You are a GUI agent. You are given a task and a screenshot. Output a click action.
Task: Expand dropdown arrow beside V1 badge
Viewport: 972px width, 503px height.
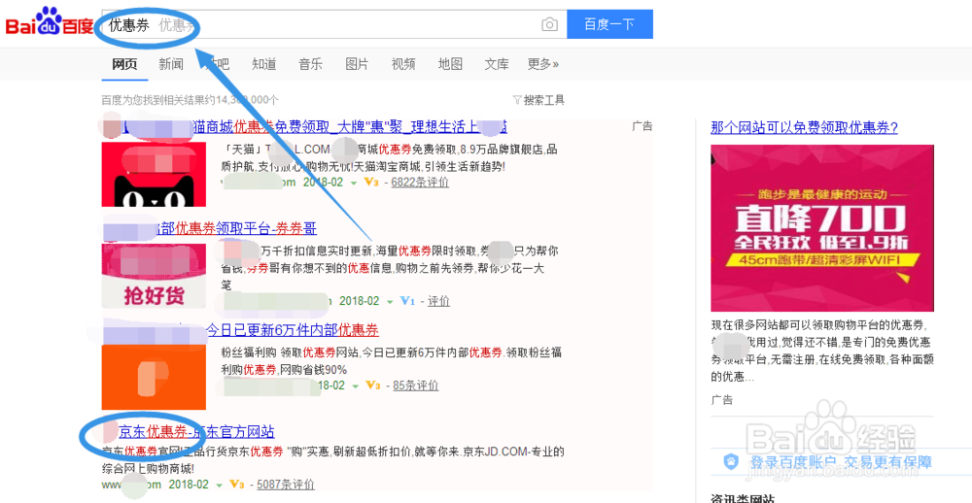pos(390,302)
